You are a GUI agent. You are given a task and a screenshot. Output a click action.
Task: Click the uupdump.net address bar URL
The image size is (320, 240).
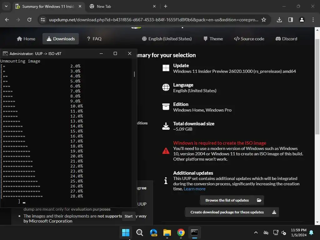(x=153, y=20)
